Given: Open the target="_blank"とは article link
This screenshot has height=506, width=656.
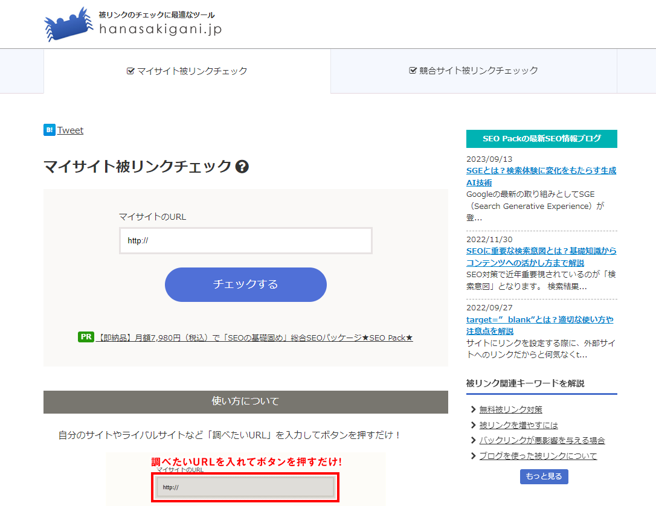Looking at the screenshot, I should 539,325.
